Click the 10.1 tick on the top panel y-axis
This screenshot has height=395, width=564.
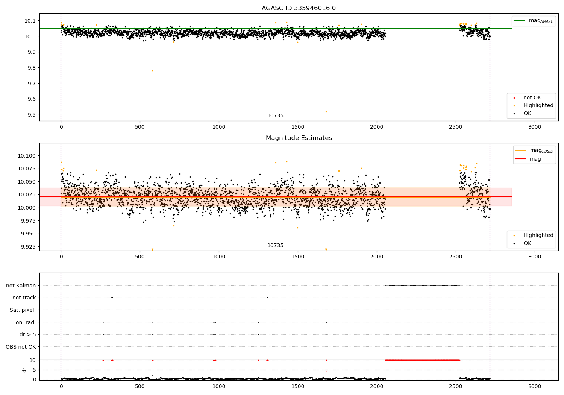coord(30,21)
